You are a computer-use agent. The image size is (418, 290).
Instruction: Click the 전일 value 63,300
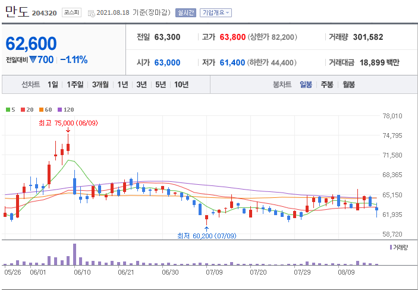(x=168, y=37)
